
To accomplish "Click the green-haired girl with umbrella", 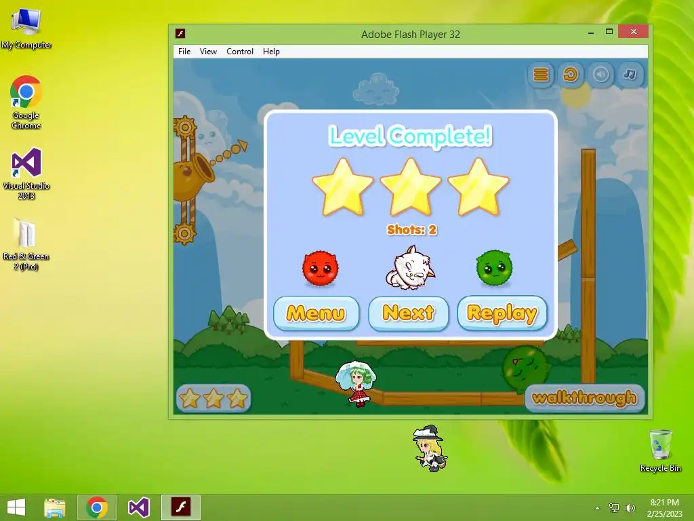I will [356, 383].
